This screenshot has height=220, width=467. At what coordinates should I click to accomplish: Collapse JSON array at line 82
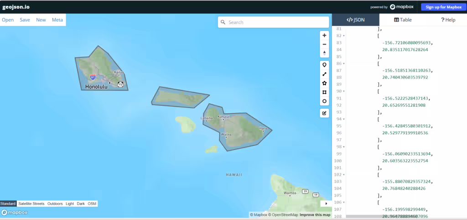pyautogui.click(x=344, y=36)
